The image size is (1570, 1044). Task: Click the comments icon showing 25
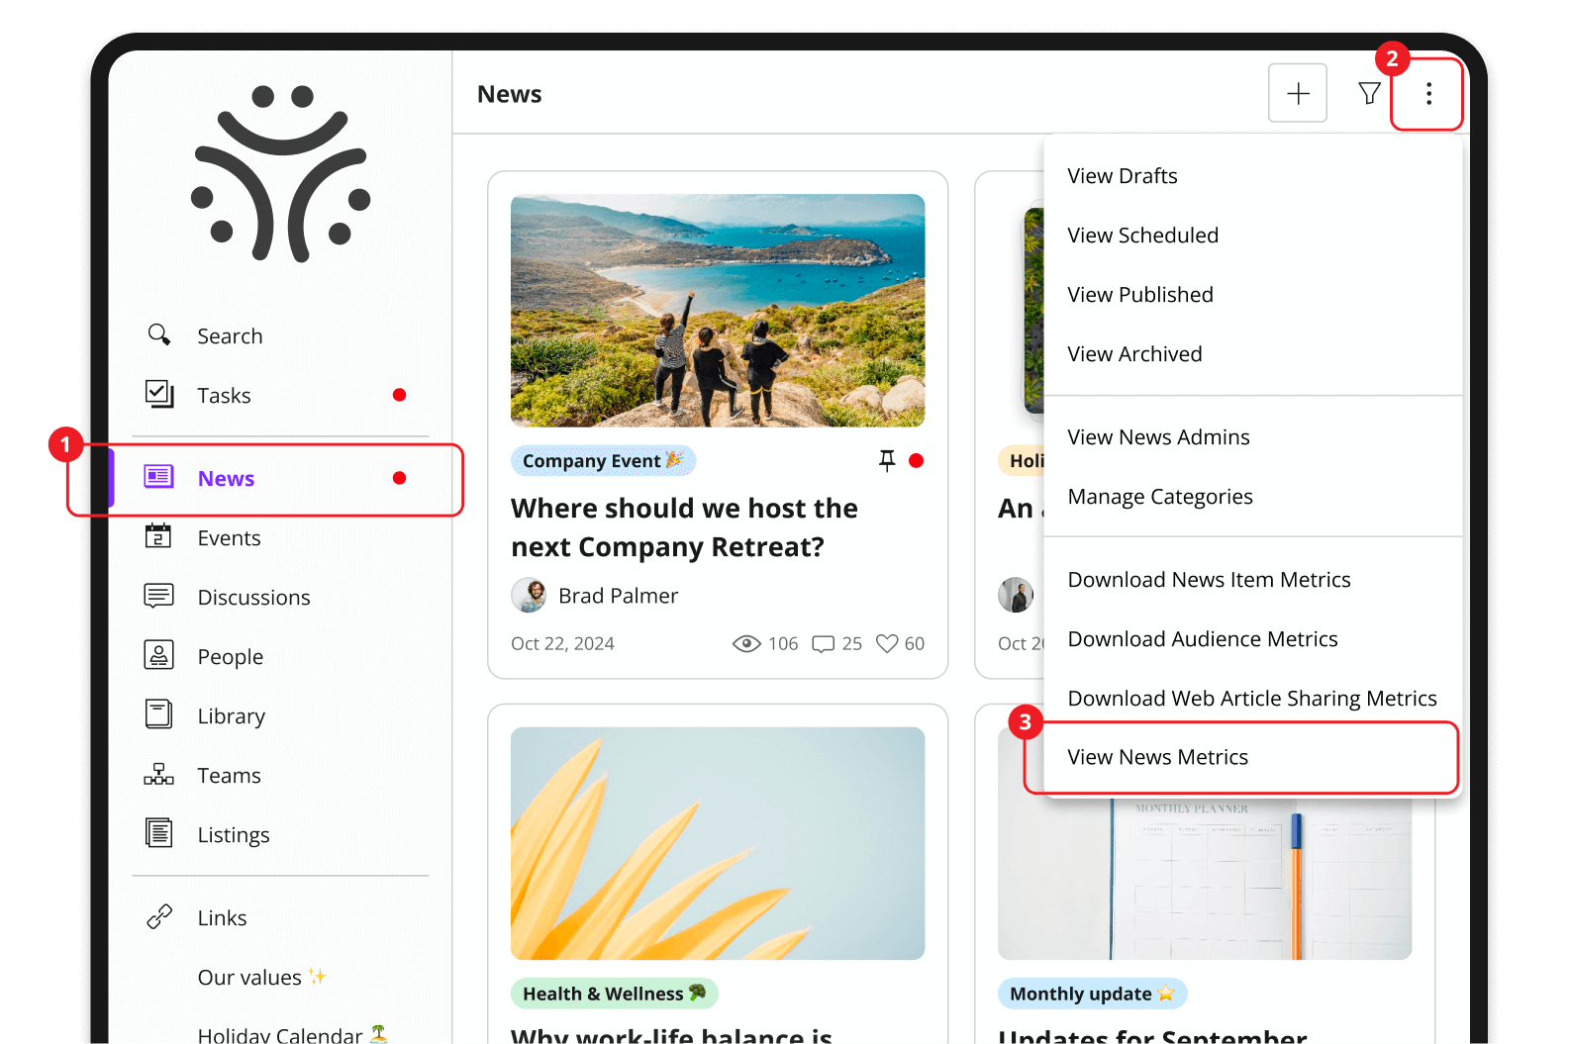(823, 644)
